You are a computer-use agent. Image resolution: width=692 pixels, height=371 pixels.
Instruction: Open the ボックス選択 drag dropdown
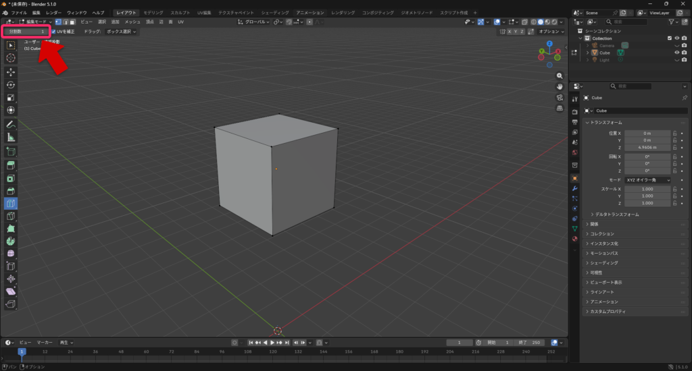(120, 31)
